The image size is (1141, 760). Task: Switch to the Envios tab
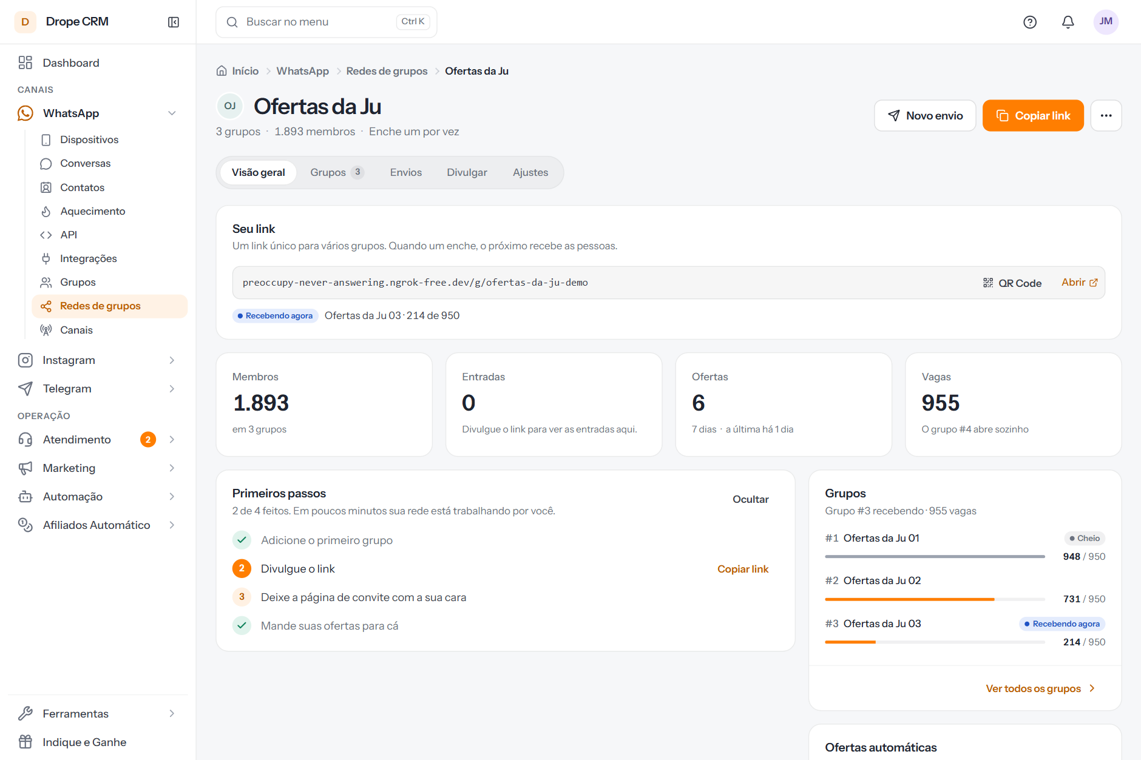click(406, 173)
